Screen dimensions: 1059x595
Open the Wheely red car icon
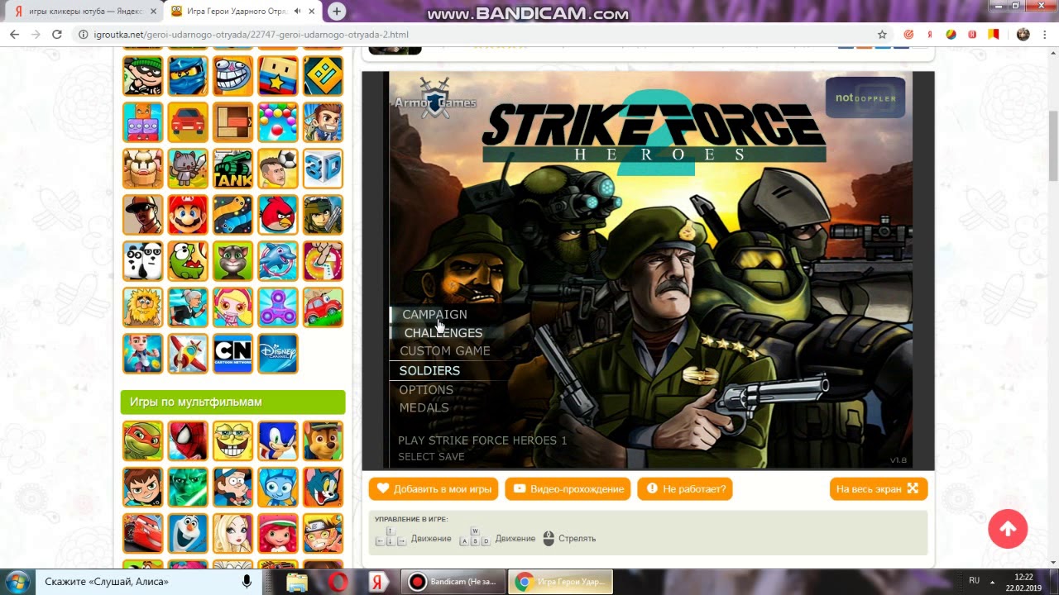pyautogui.click(x=323, y=307)
